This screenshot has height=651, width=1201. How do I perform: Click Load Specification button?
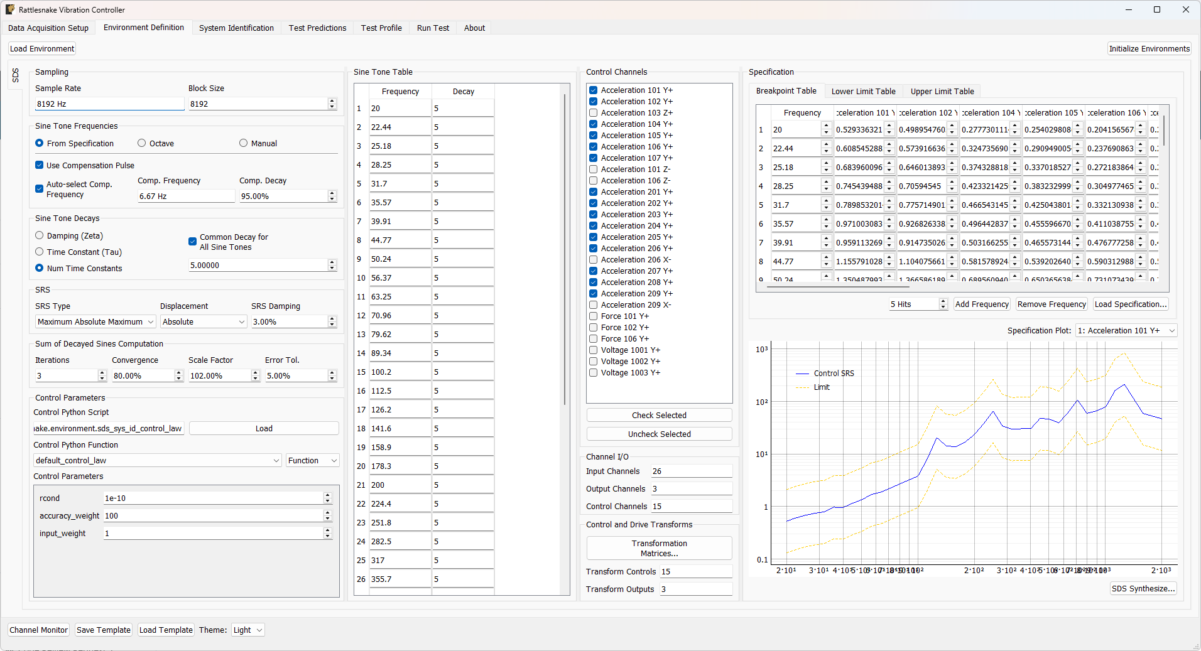coord(1131,304)
